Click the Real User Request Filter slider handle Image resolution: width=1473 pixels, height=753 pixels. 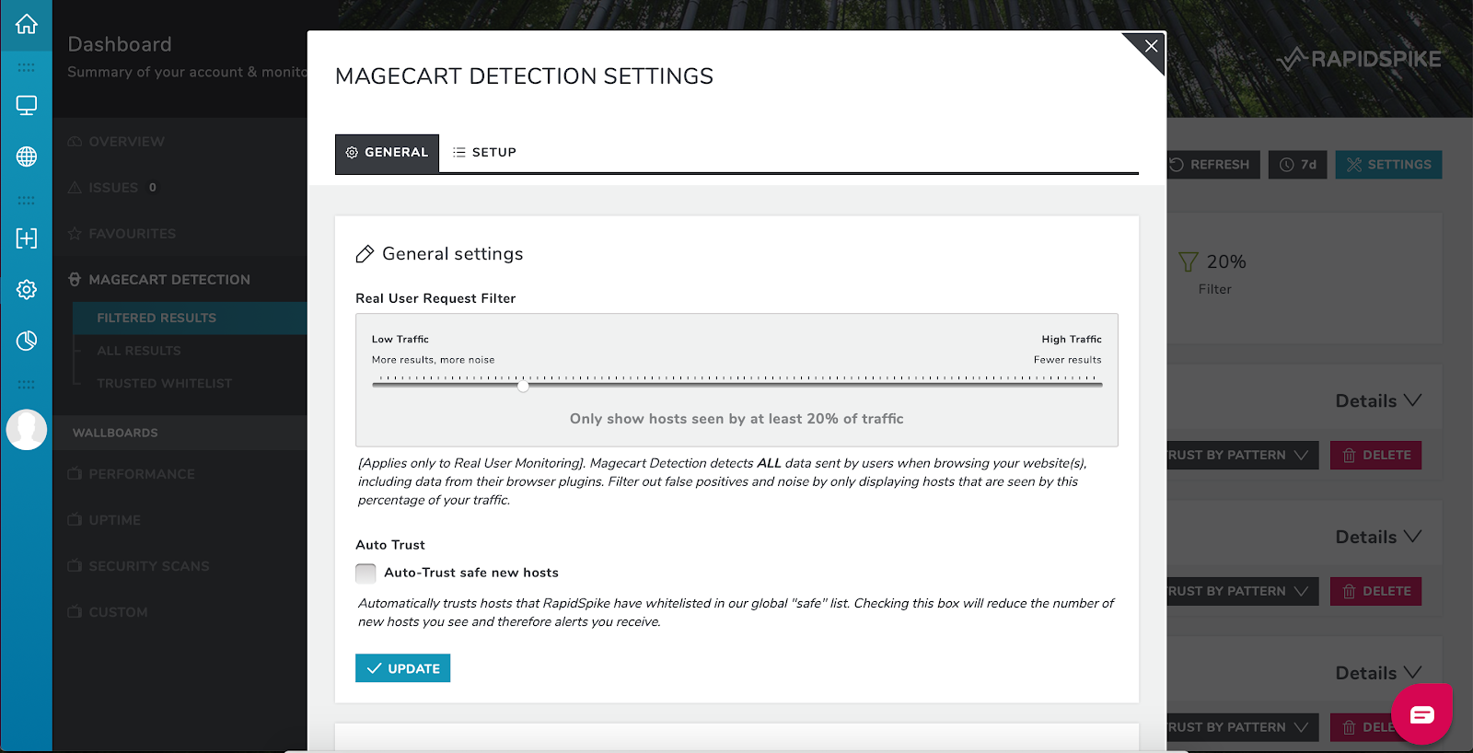click(x=523, y=386)
